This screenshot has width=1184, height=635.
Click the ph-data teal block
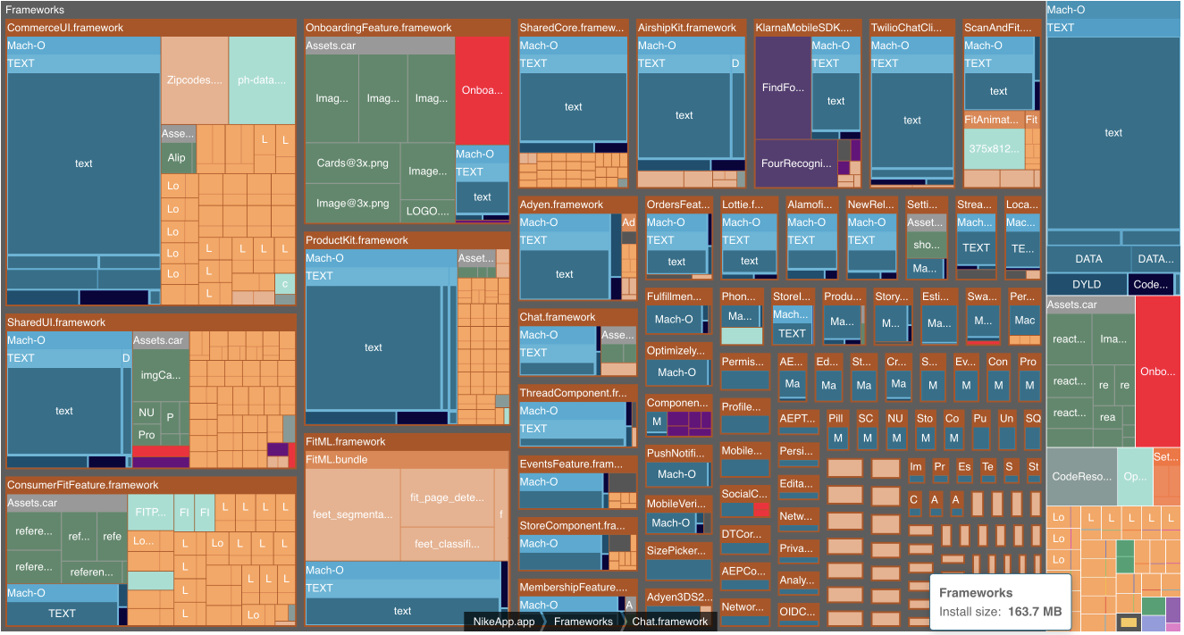point(262,80)
